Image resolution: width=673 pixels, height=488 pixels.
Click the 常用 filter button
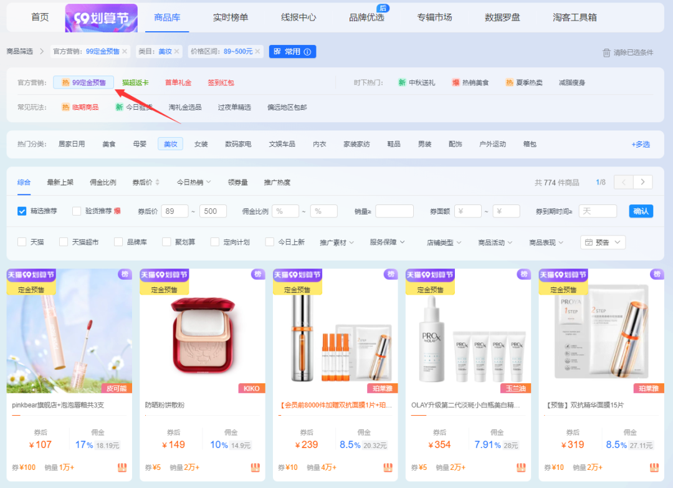293,52
